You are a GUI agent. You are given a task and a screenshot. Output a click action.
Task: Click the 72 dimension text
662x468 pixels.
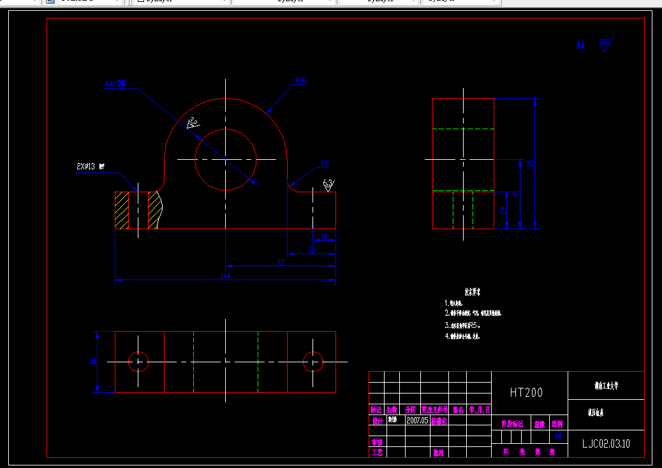281,262
